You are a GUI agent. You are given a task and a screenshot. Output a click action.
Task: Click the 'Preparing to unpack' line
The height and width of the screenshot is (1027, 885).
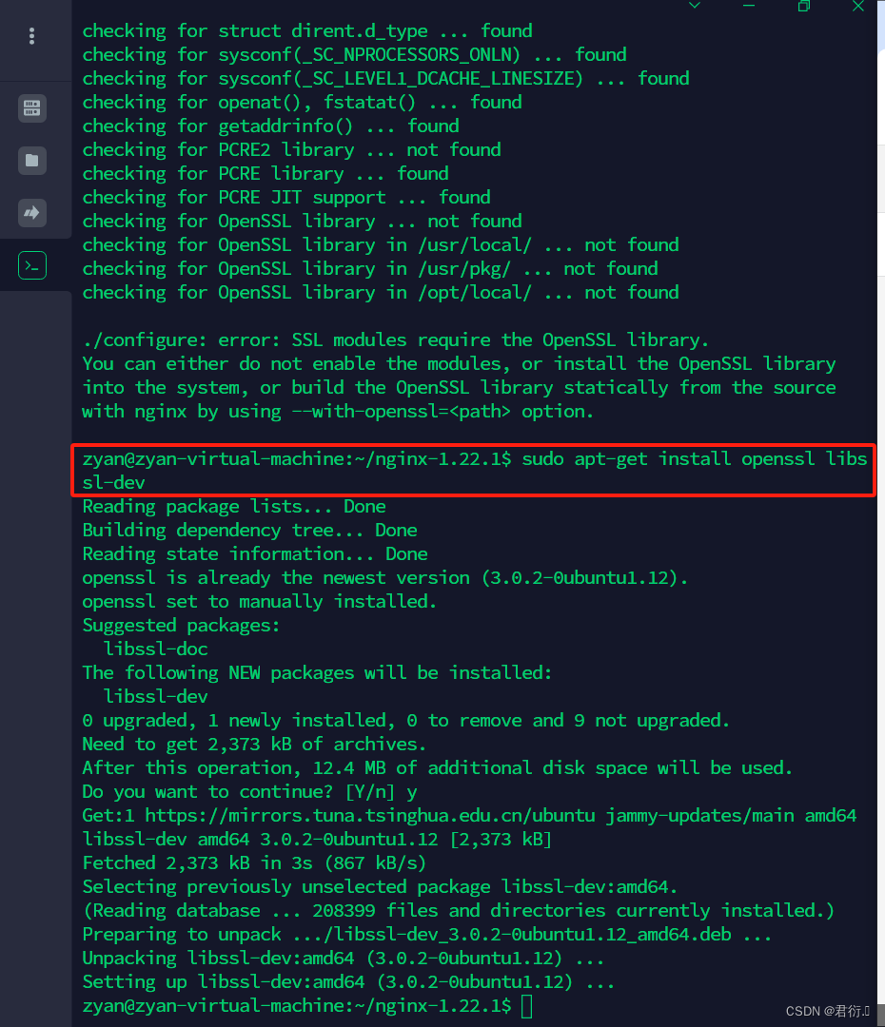426,934
